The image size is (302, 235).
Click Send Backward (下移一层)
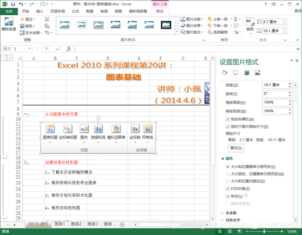(218, 26)
